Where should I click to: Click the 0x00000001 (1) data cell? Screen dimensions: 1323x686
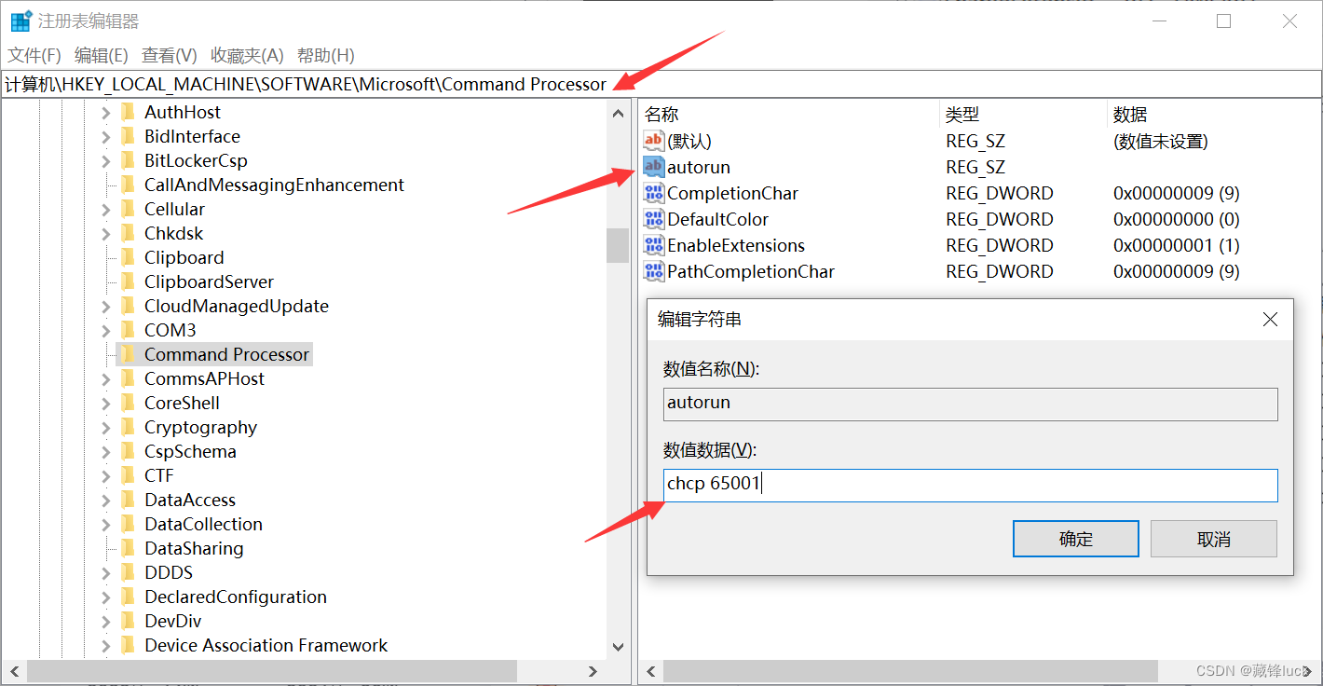[x=1176, y=245]
